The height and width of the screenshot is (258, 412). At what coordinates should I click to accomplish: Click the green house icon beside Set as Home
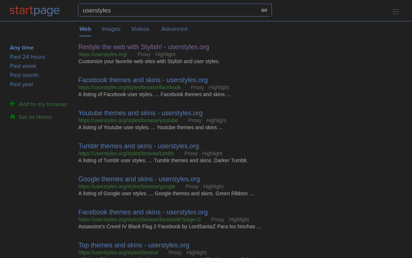point(12,117)
